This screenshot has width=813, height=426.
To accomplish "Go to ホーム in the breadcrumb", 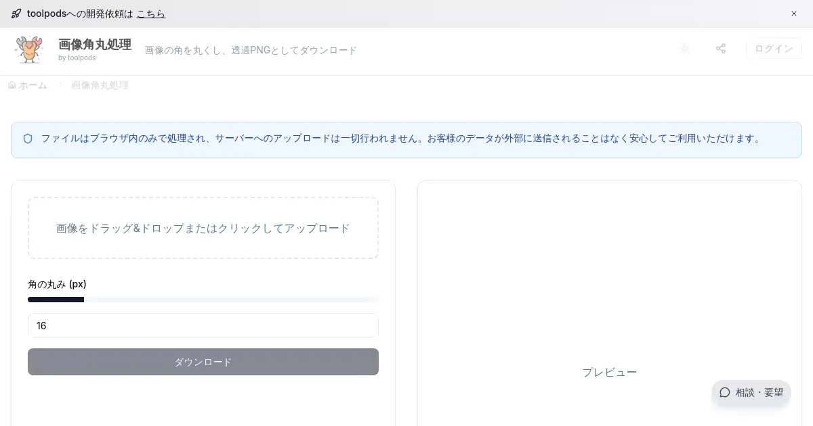I will pos(33,85).
